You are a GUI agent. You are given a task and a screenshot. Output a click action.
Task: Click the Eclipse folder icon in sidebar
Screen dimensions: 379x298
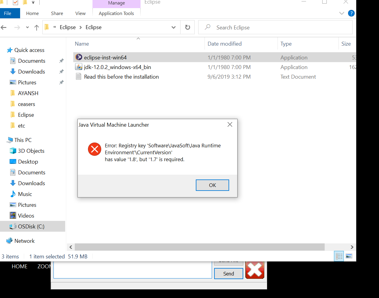pos(13,115)
